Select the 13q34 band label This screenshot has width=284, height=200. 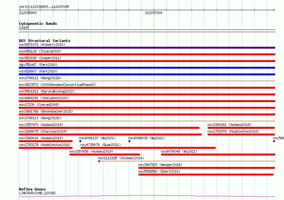[x=24, y=27]
